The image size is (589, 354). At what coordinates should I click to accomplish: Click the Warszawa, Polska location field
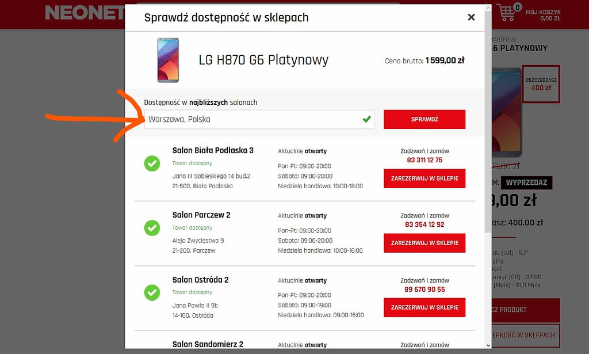click(x=259, y=120)
